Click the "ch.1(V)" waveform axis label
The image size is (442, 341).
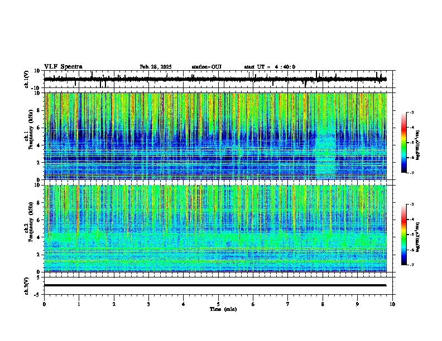pyautogui.click(x=27, y=79)
